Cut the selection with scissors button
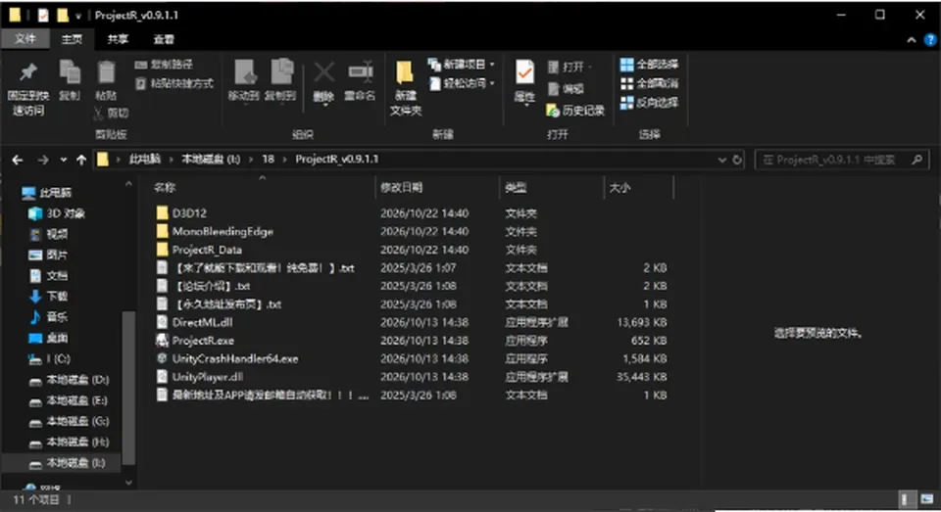 (112, 113)
